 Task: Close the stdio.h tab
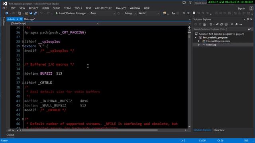click(21, 19)
